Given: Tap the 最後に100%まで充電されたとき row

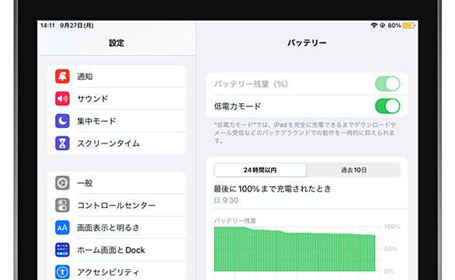Looking at the screenshot, I should (307, 194).
